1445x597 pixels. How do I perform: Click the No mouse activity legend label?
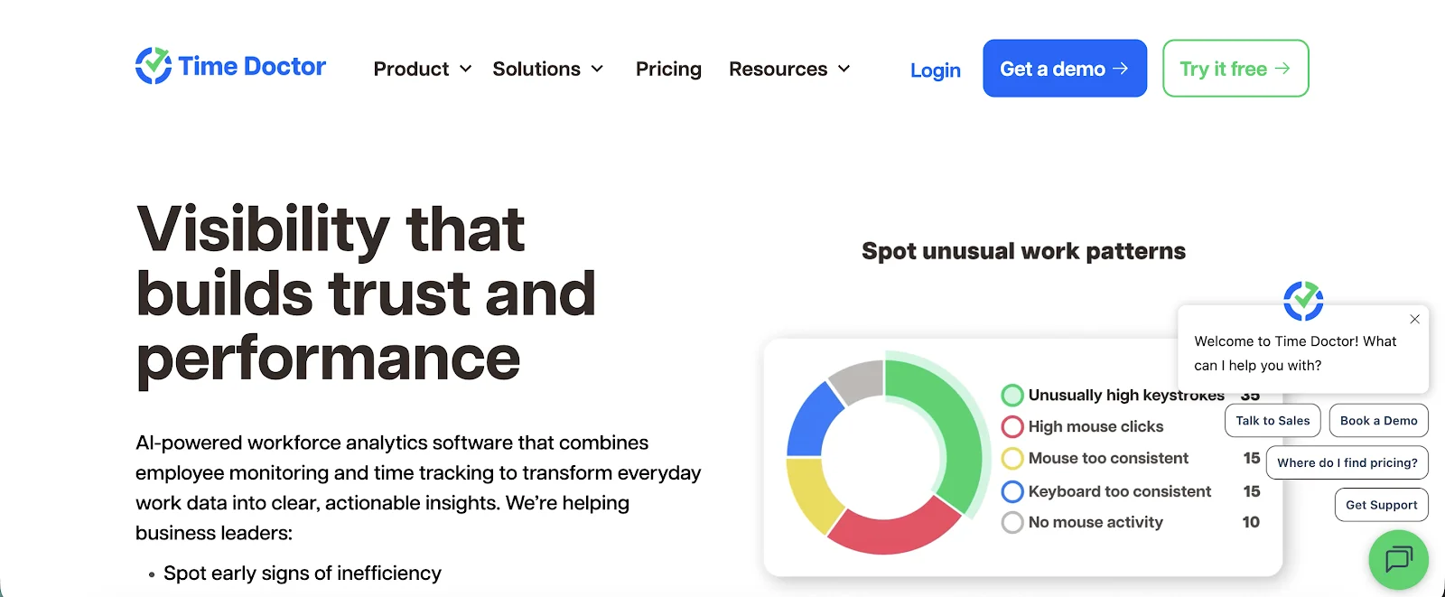[x=1095, y=522]
